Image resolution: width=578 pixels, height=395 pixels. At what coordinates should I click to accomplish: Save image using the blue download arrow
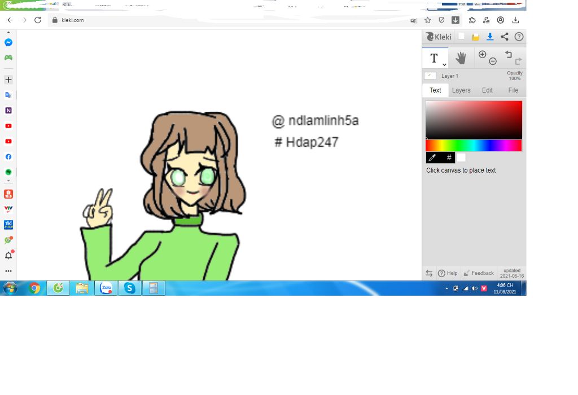490,37
